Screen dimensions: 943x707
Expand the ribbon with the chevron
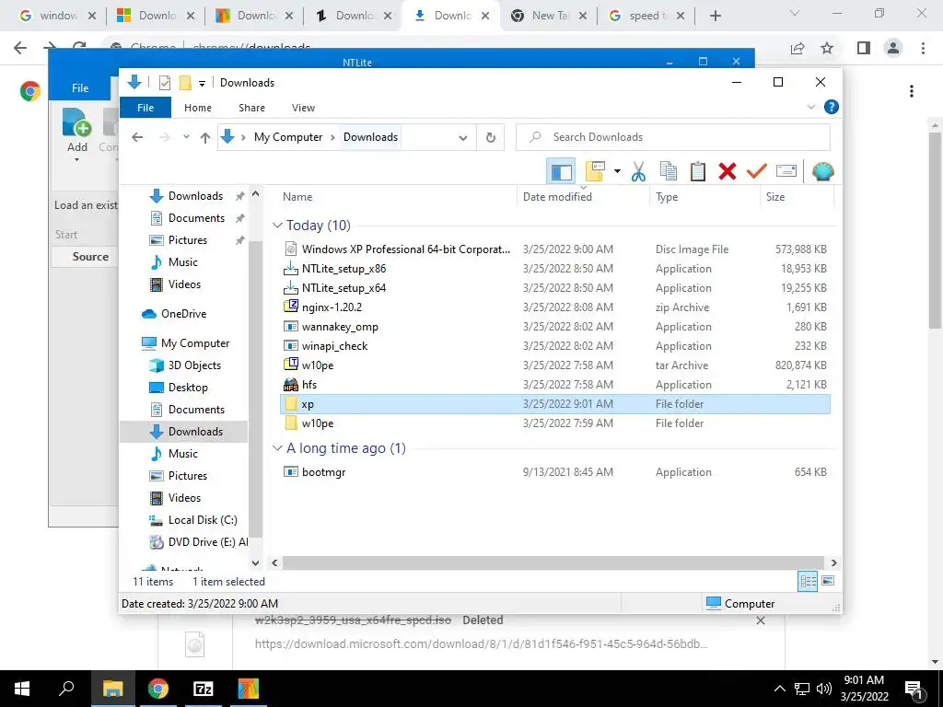point(810,107)
